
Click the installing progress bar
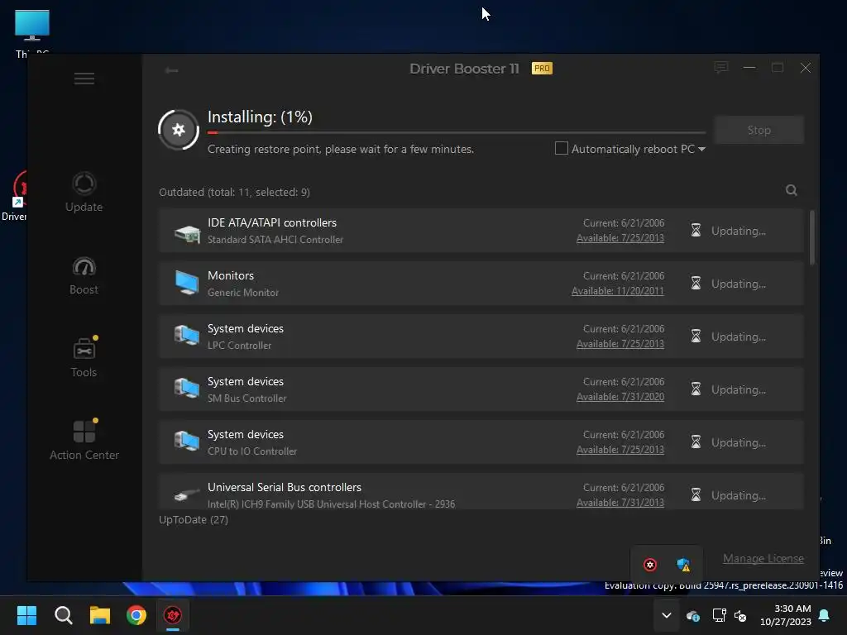pos(457,132)
